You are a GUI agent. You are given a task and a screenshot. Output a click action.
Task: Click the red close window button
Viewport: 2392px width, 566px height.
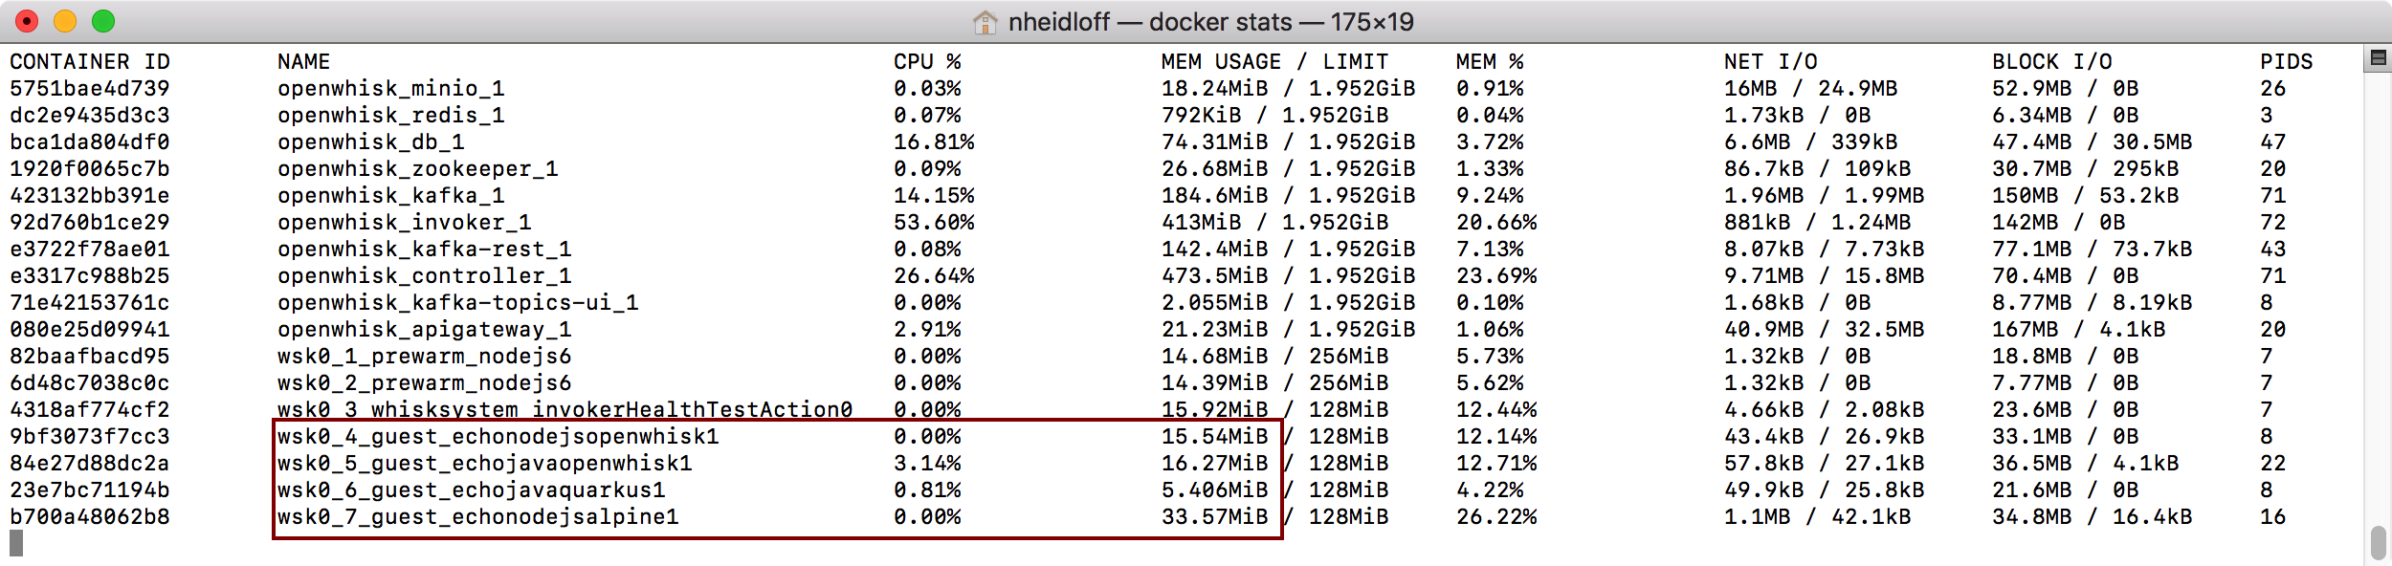[x=27, y=21]
